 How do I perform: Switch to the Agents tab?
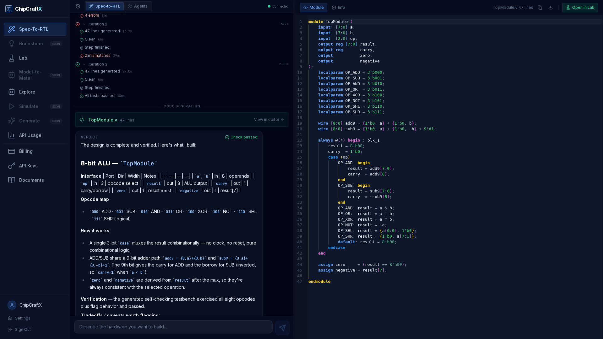click(138, 6)
